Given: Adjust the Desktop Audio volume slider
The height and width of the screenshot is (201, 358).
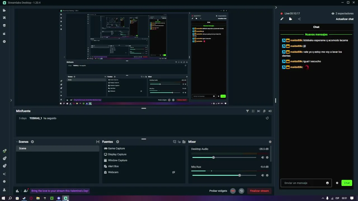Looking at the screenshot, I should (x=224, y=157).
